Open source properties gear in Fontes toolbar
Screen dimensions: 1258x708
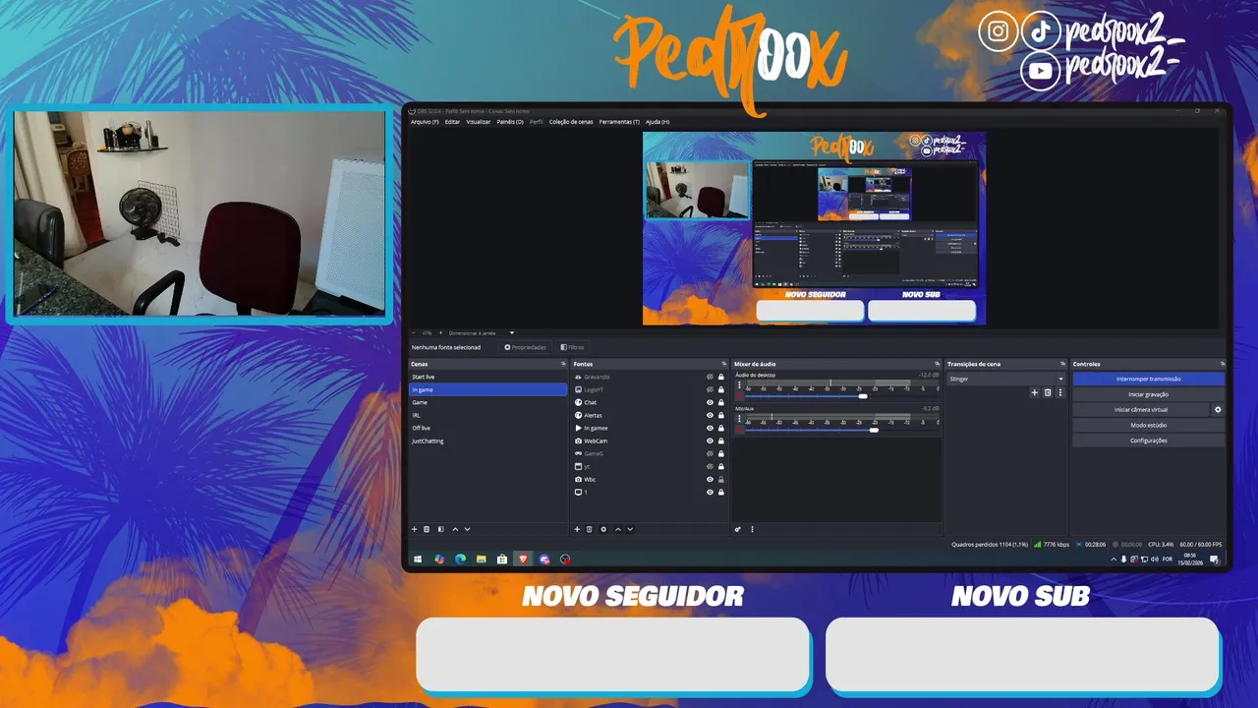click(x=603, y=529)
